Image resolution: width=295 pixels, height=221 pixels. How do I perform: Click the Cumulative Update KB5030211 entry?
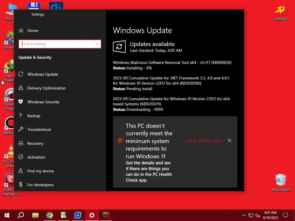coord(172,101)
